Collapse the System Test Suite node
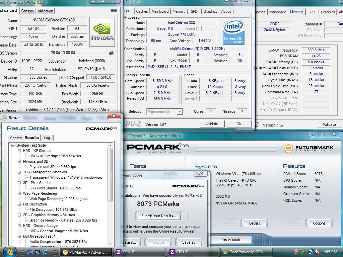Viewport: 343px width, 257px height. 13,145
